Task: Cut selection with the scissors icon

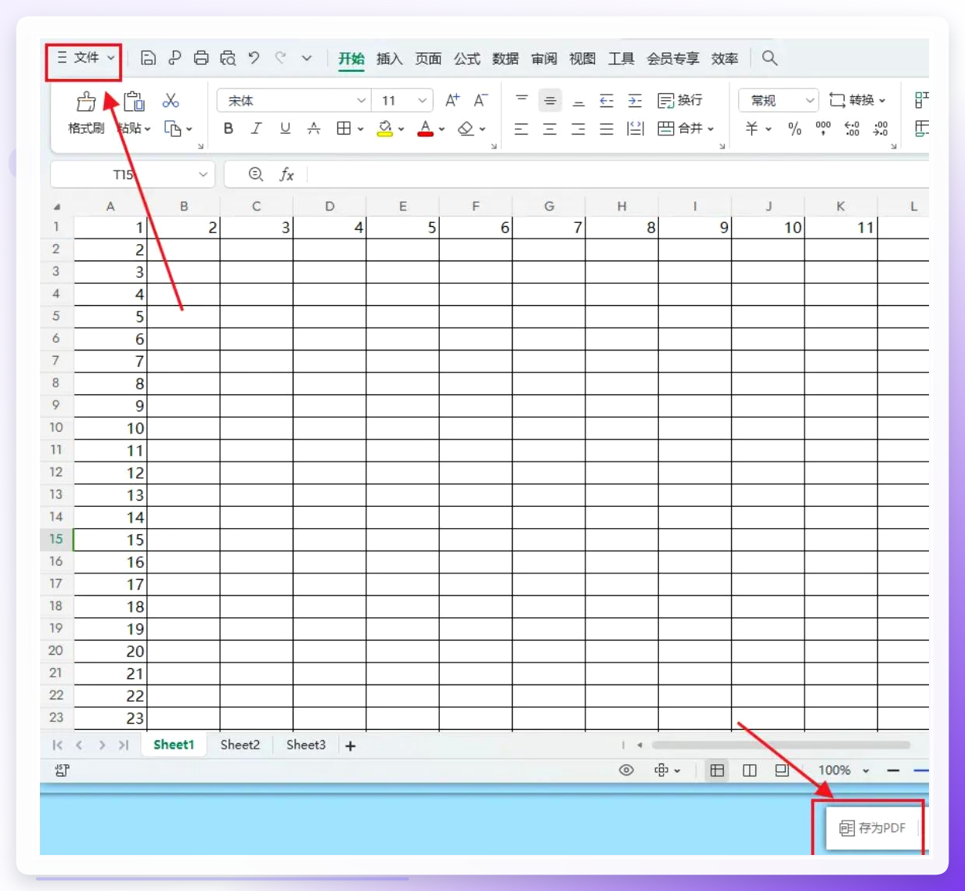Action: (x=171, y=100)
